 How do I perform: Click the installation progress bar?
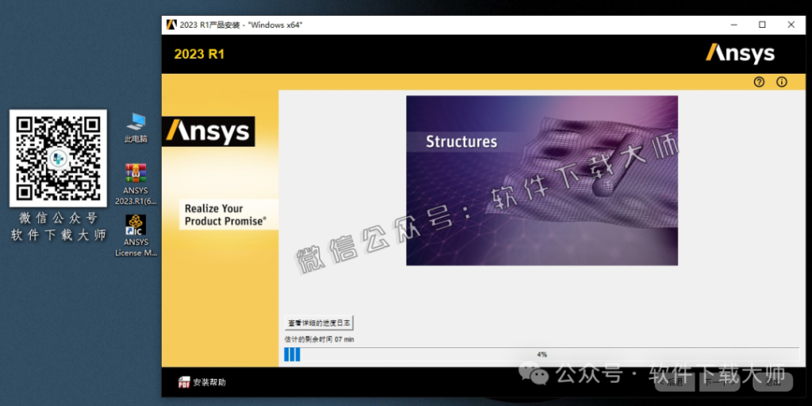pyautogui.click(x=542, y=354)
